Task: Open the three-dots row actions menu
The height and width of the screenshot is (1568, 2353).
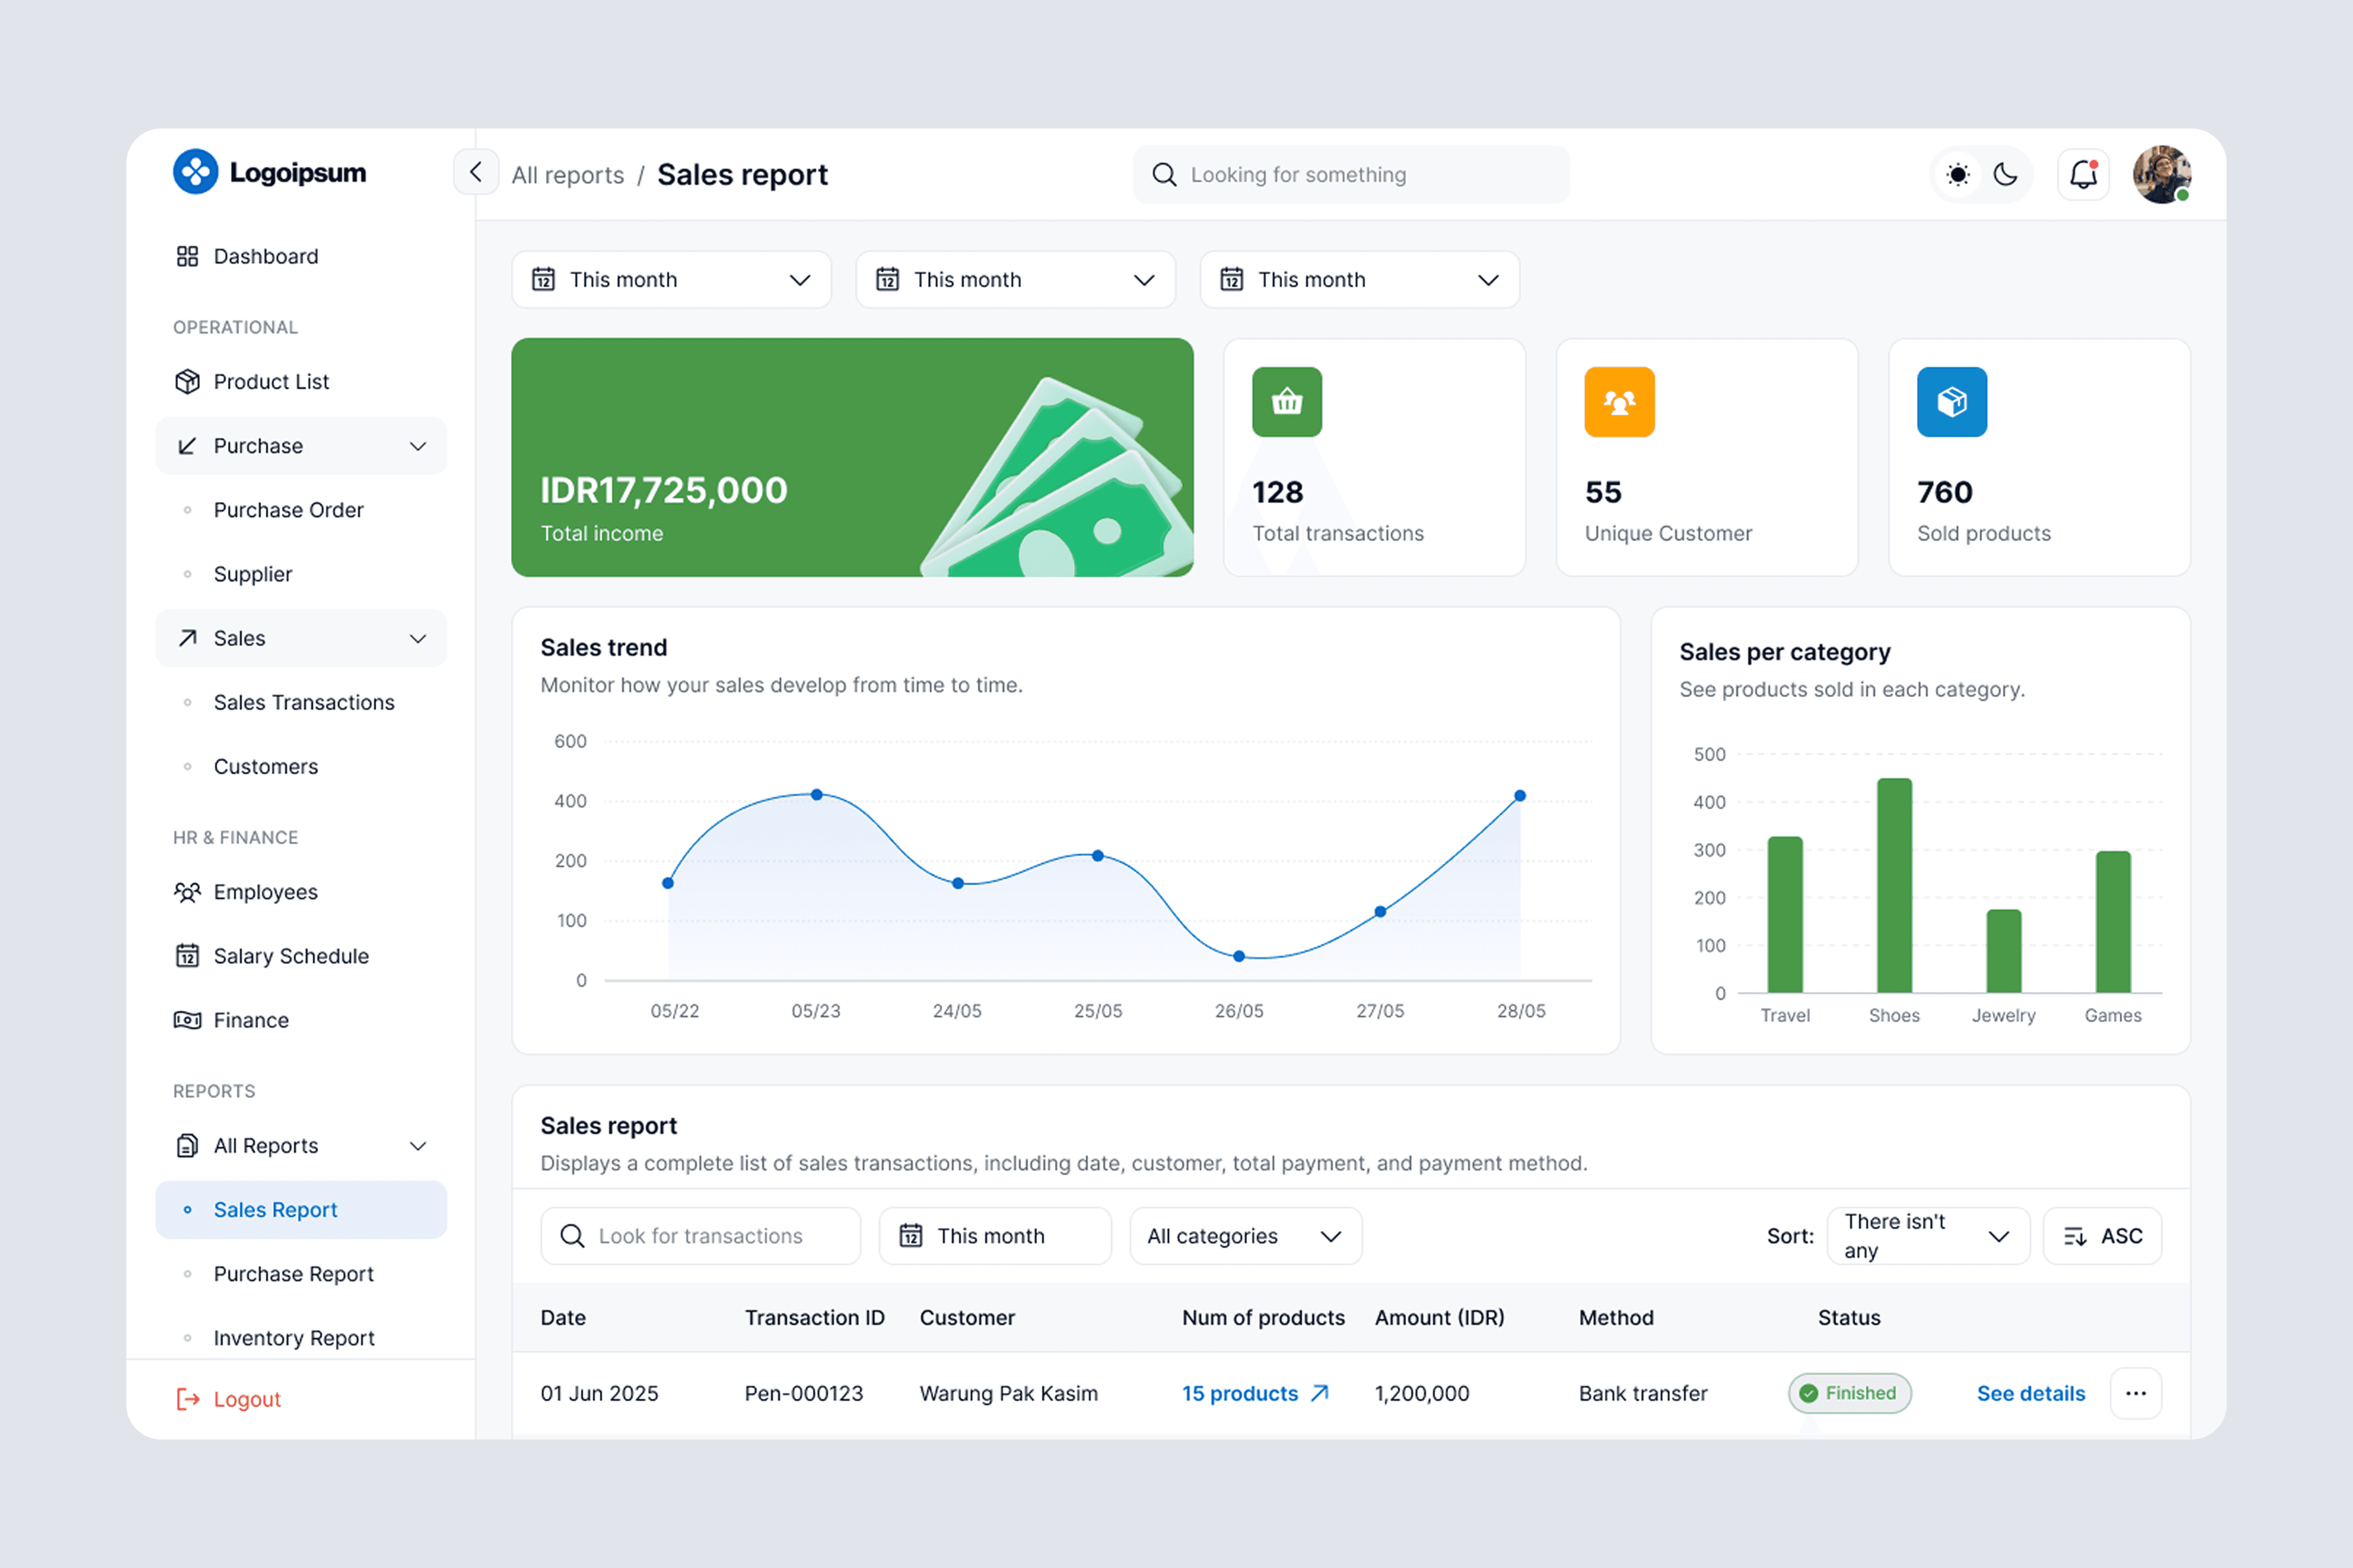Action: click(x=2135, y=1393)
